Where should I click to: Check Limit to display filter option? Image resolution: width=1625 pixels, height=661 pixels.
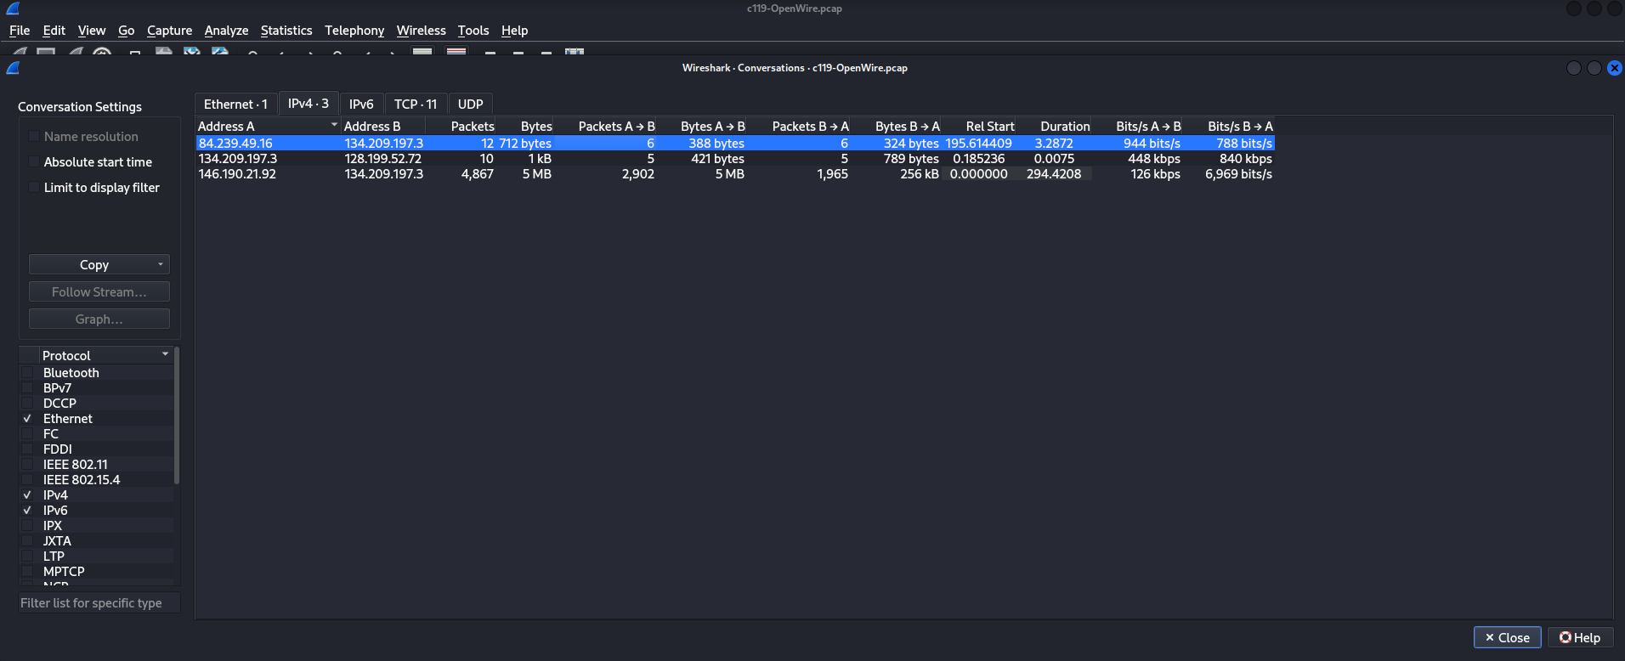click(34, 187)
